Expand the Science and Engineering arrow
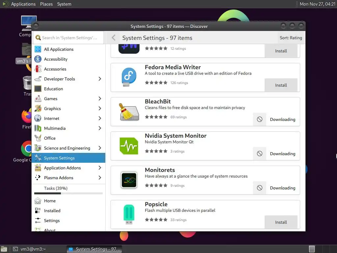The width and height of the screenshot is (337, 253). coord(100,148)
